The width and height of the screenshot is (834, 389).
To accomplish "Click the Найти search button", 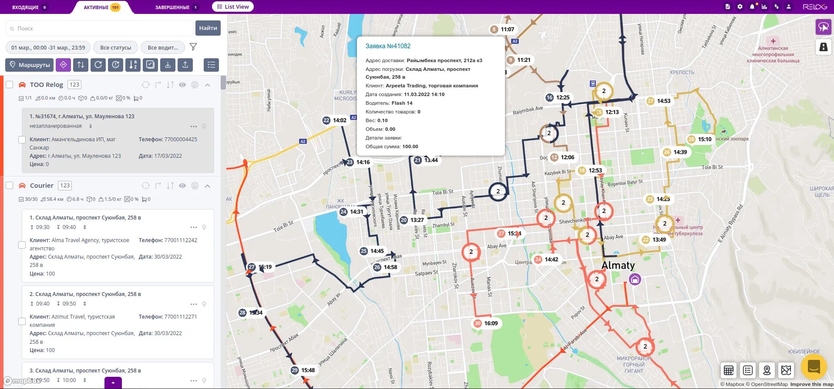I will tap(208, 28).
